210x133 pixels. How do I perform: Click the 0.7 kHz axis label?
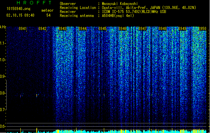(3, 110)
